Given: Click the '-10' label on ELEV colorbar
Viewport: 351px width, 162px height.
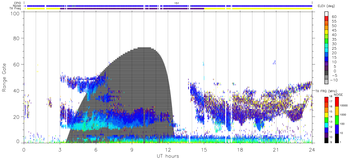Looking at the screenshot, I should 334,80.
